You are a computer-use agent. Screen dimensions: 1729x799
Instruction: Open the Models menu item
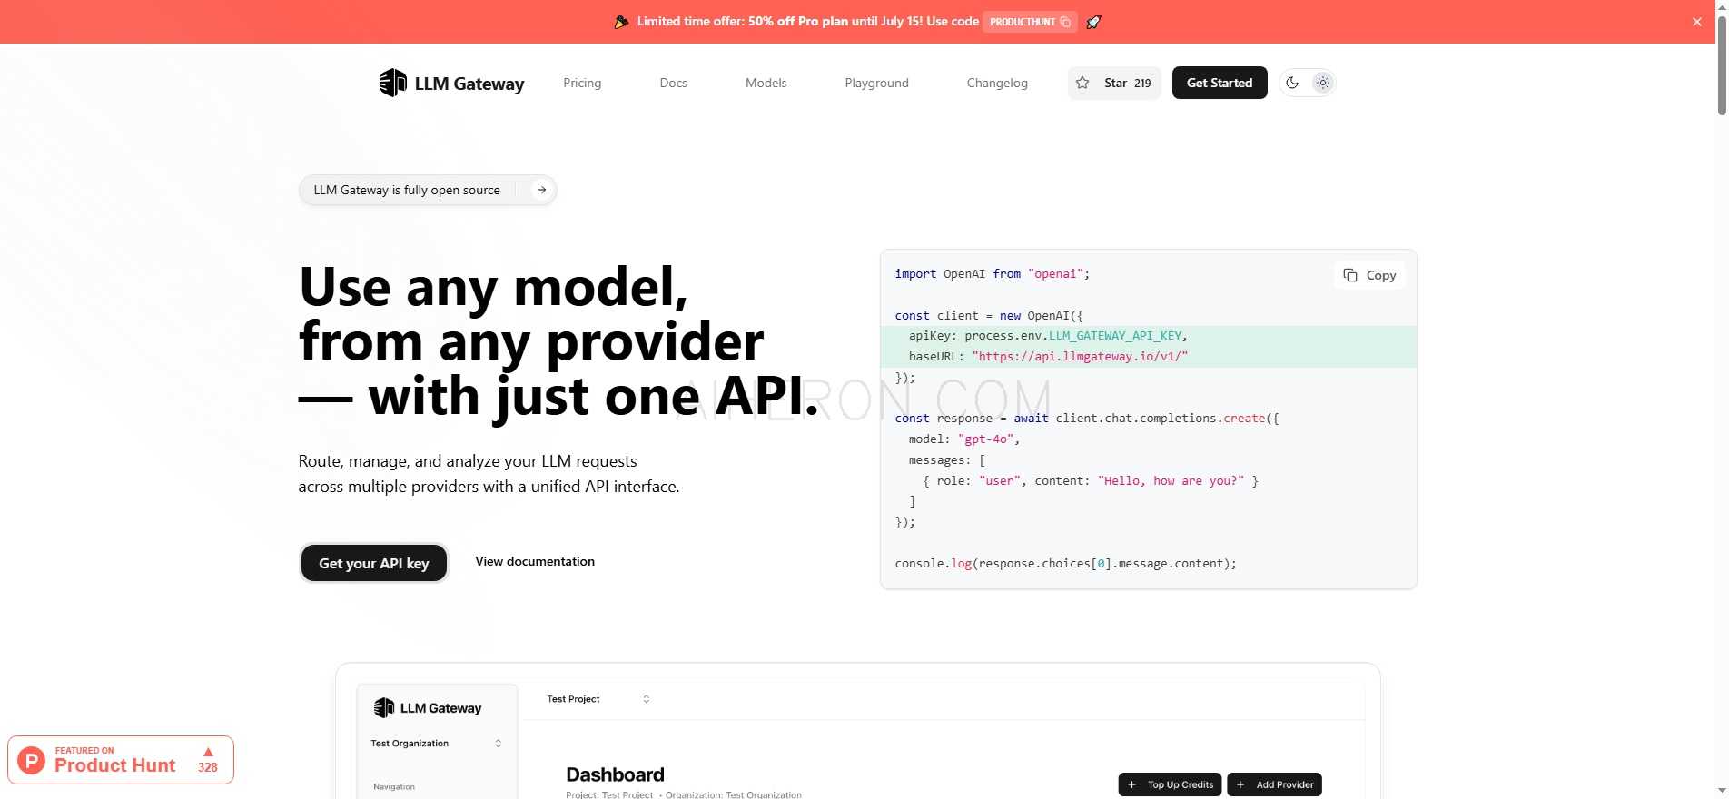(766, 83)
